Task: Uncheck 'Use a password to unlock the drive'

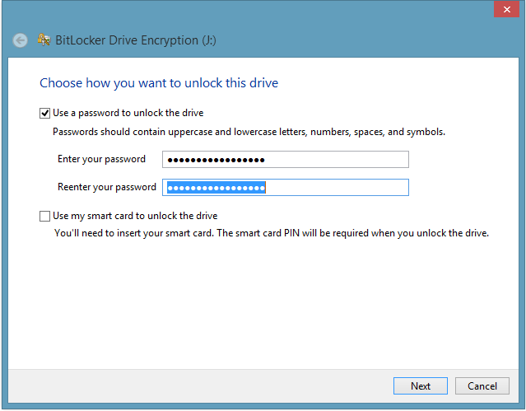Action: 45,113
